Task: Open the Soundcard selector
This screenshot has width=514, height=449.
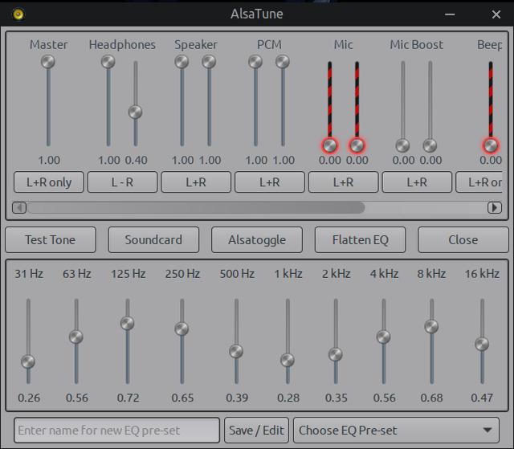Action: pos(153,239)
